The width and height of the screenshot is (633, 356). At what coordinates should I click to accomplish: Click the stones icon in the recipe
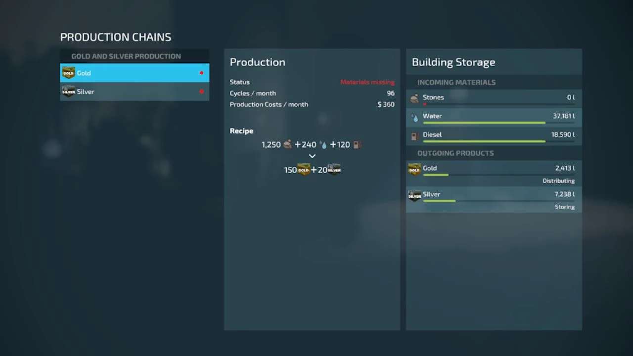(x=287, y=145)
